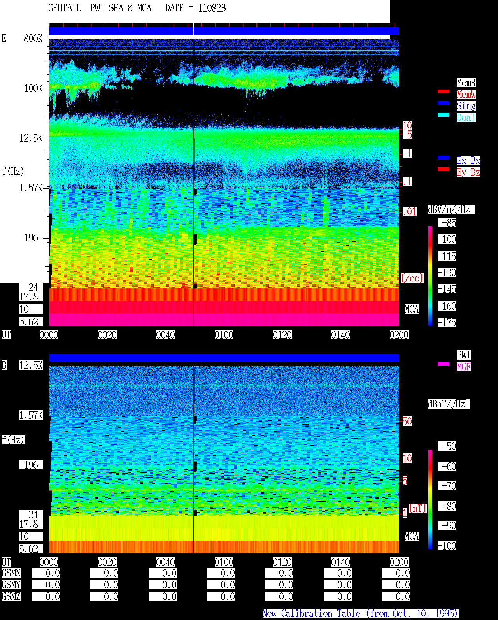
Task: Select the MemR legend label
Action: point(466,83)
